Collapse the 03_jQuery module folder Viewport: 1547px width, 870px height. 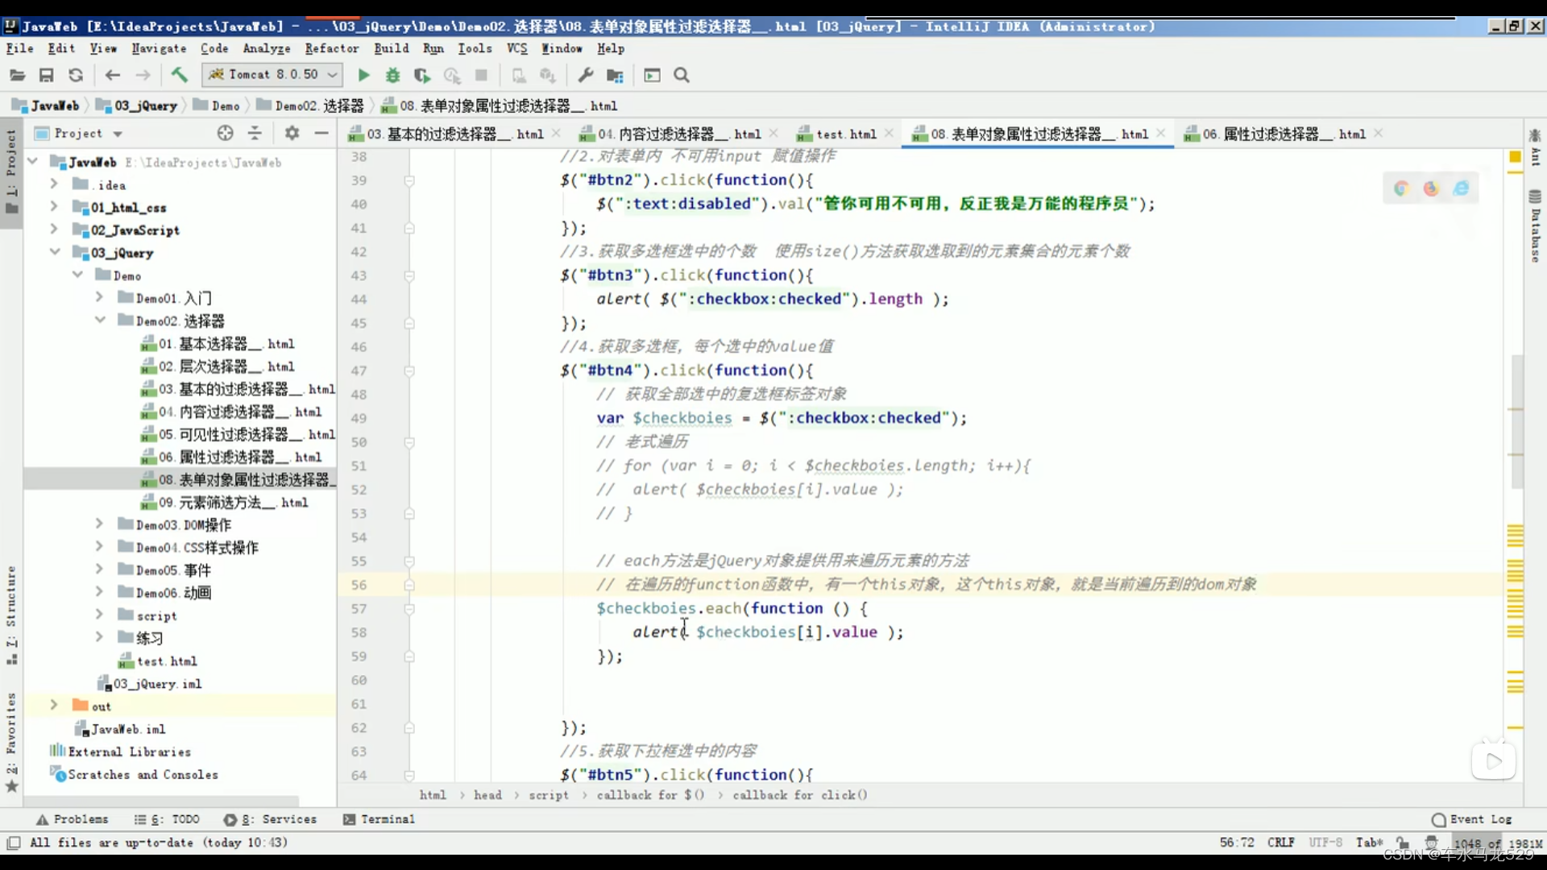(x=55, y=252)
